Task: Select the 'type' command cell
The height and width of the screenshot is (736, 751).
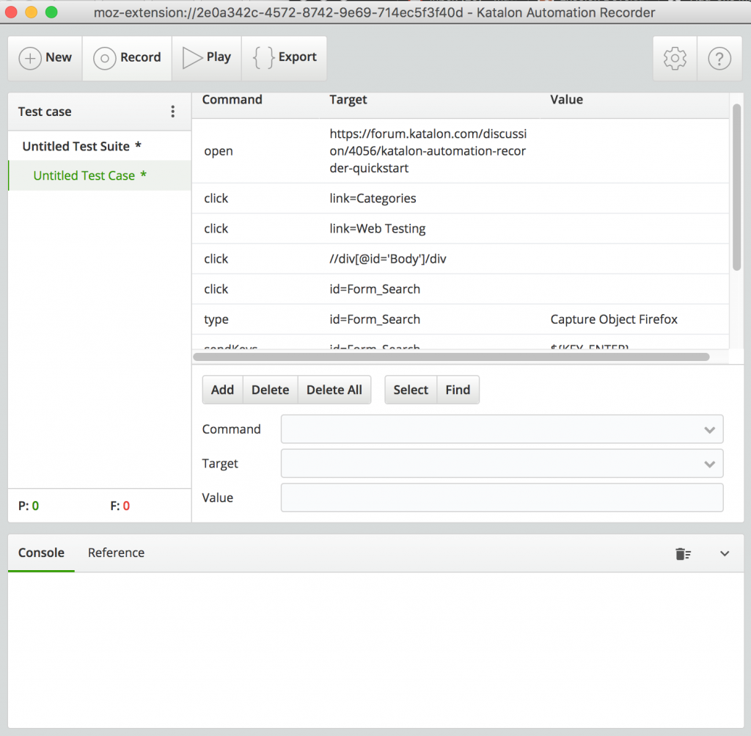Action: pyautogui.click(x=216, y=320)
